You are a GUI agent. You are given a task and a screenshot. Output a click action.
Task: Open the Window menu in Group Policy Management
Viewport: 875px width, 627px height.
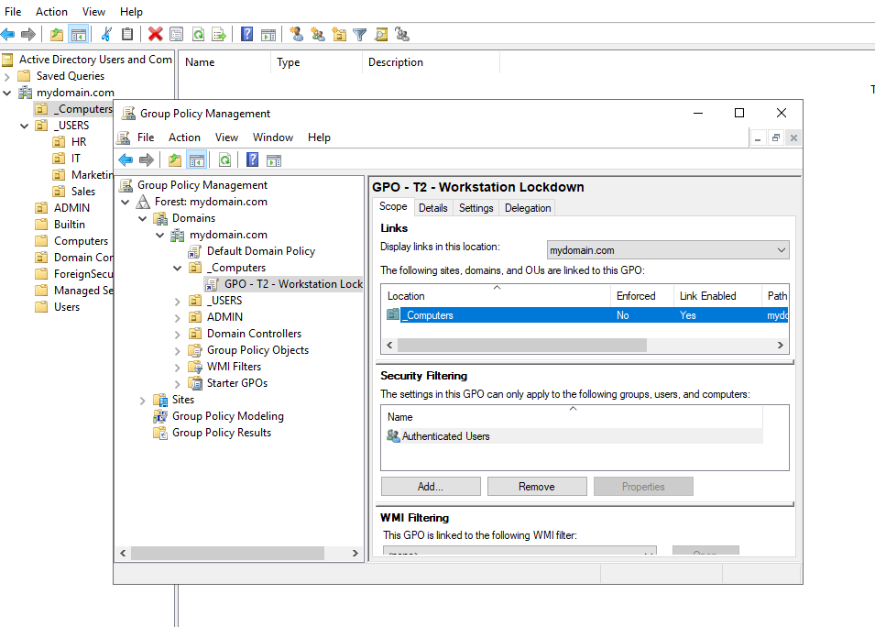coord(273,137)
